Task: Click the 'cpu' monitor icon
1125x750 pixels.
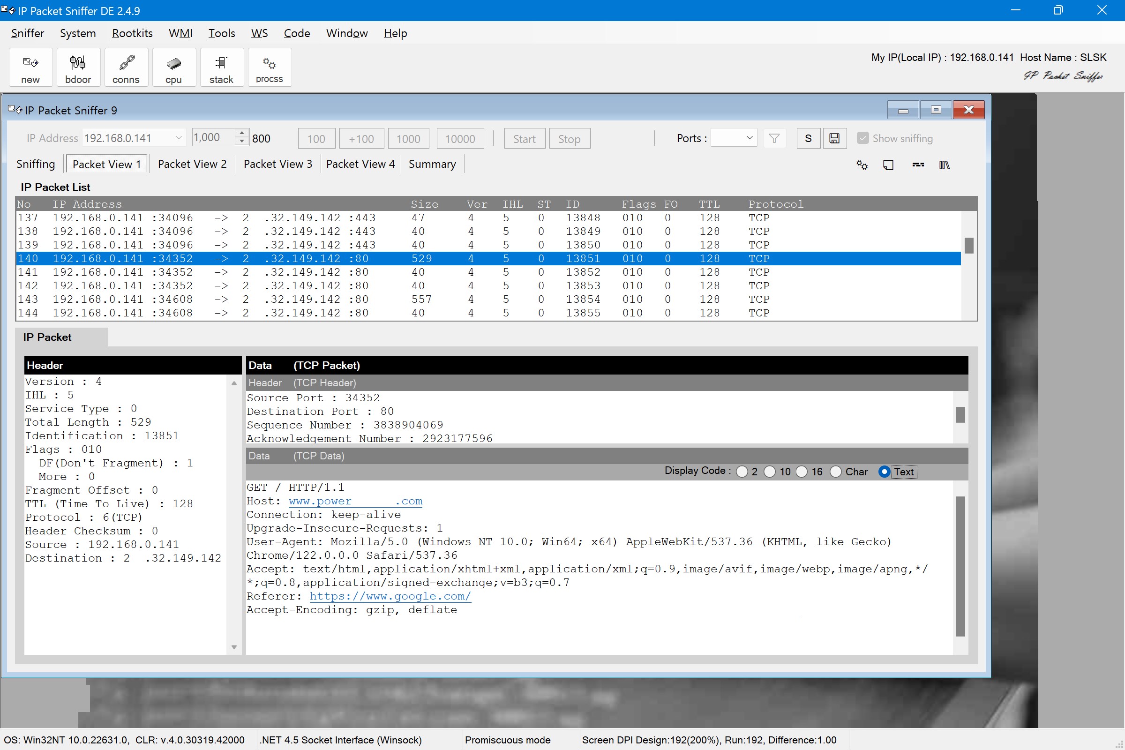Action: coord(173,67)
